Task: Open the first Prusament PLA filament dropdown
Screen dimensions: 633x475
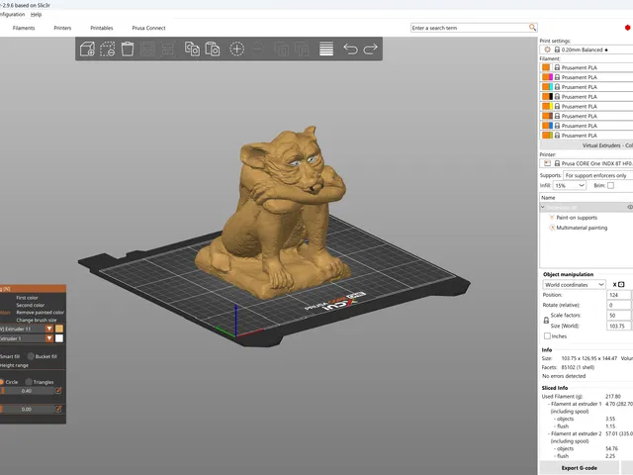Action: click(x=587, y=67)
